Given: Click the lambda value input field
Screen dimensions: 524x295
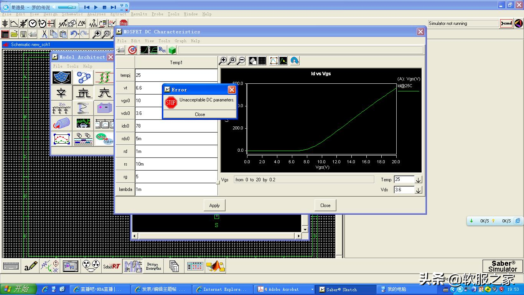Looking at the screenshot, I should point(176,189).
